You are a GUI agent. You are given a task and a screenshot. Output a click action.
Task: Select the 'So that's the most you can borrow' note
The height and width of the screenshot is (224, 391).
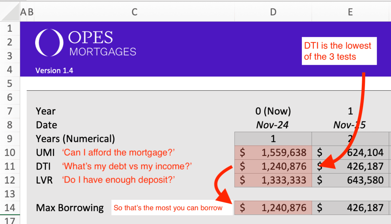click(x=168, y=208)
